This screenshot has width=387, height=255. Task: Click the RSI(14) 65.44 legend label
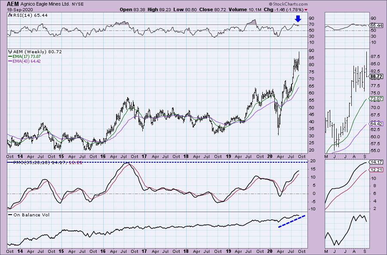(30, 15)
